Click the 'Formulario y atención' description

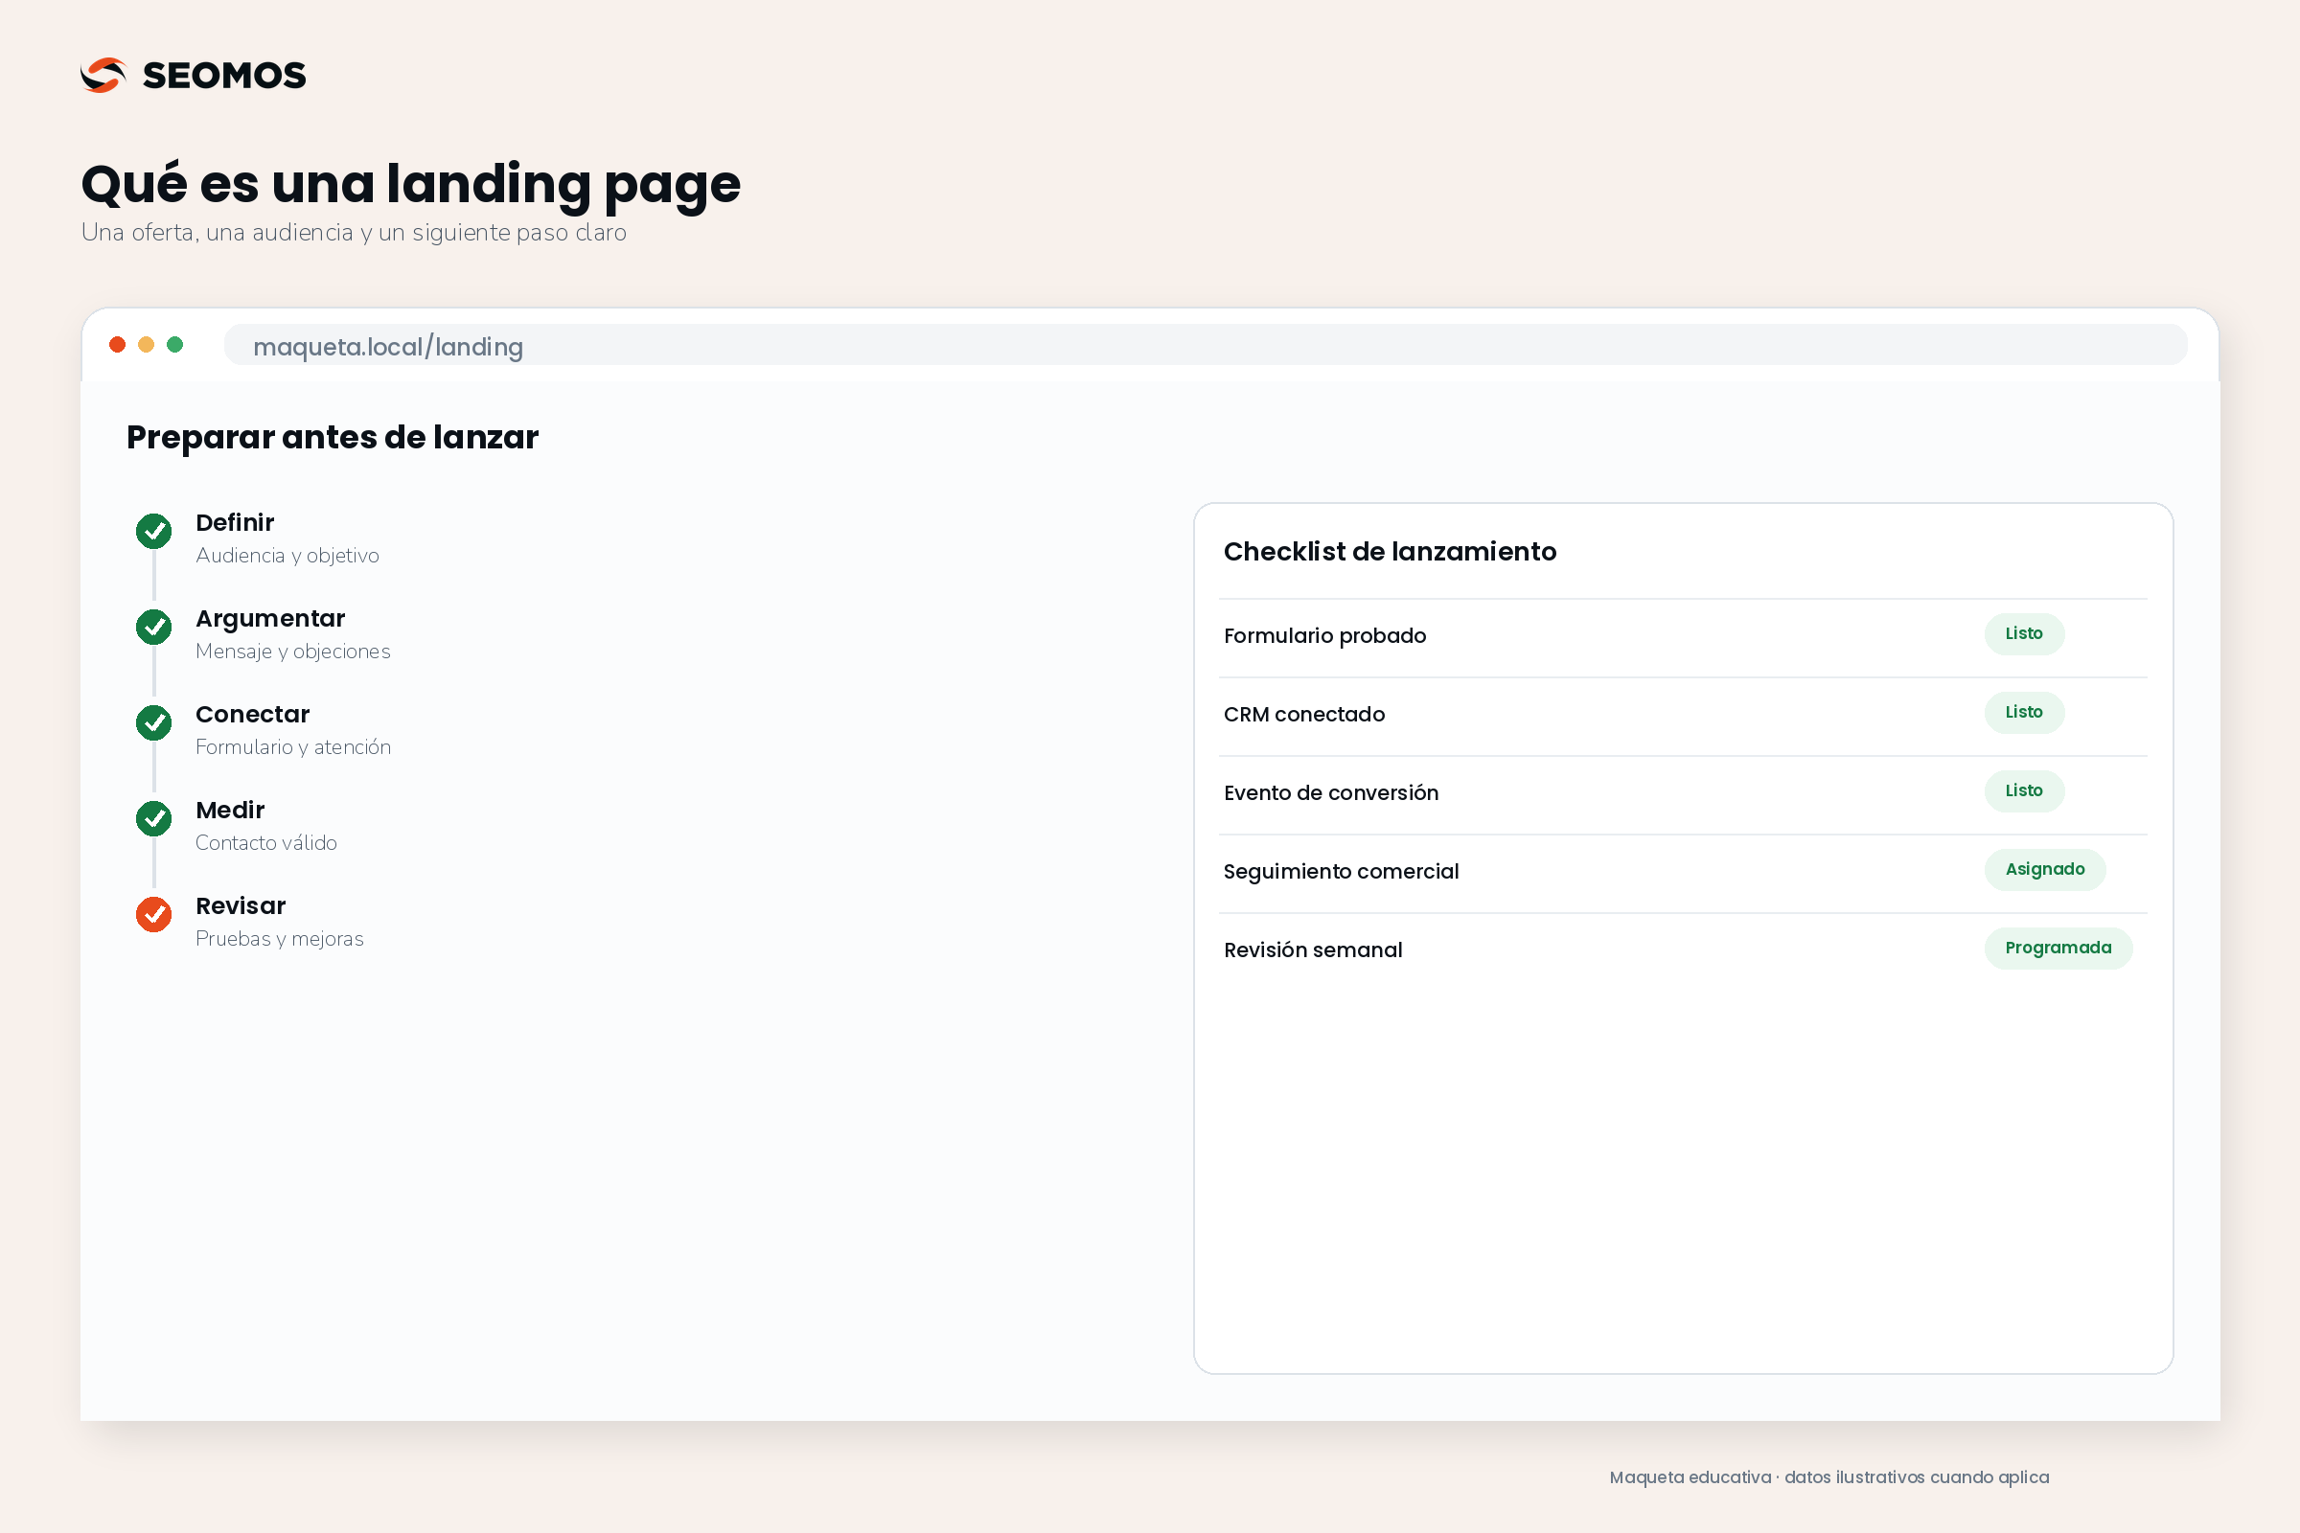point(293,747)
